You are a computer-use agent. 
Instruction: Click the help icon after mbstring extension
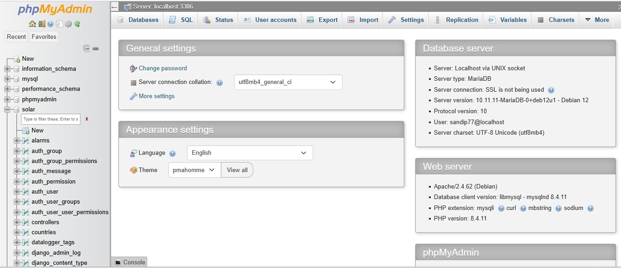click(558, 208)
